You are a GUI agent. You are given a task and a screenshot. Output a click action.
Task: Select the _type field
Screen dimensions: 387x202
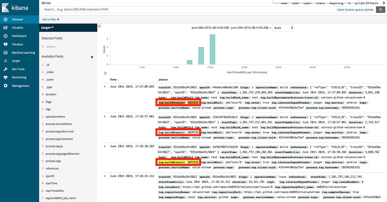point(49,87)
